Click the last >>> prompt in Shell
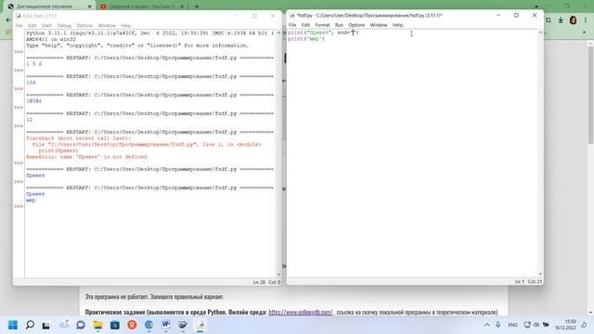The height and width of the screenshot is (334, 594). tap(19, 206)
